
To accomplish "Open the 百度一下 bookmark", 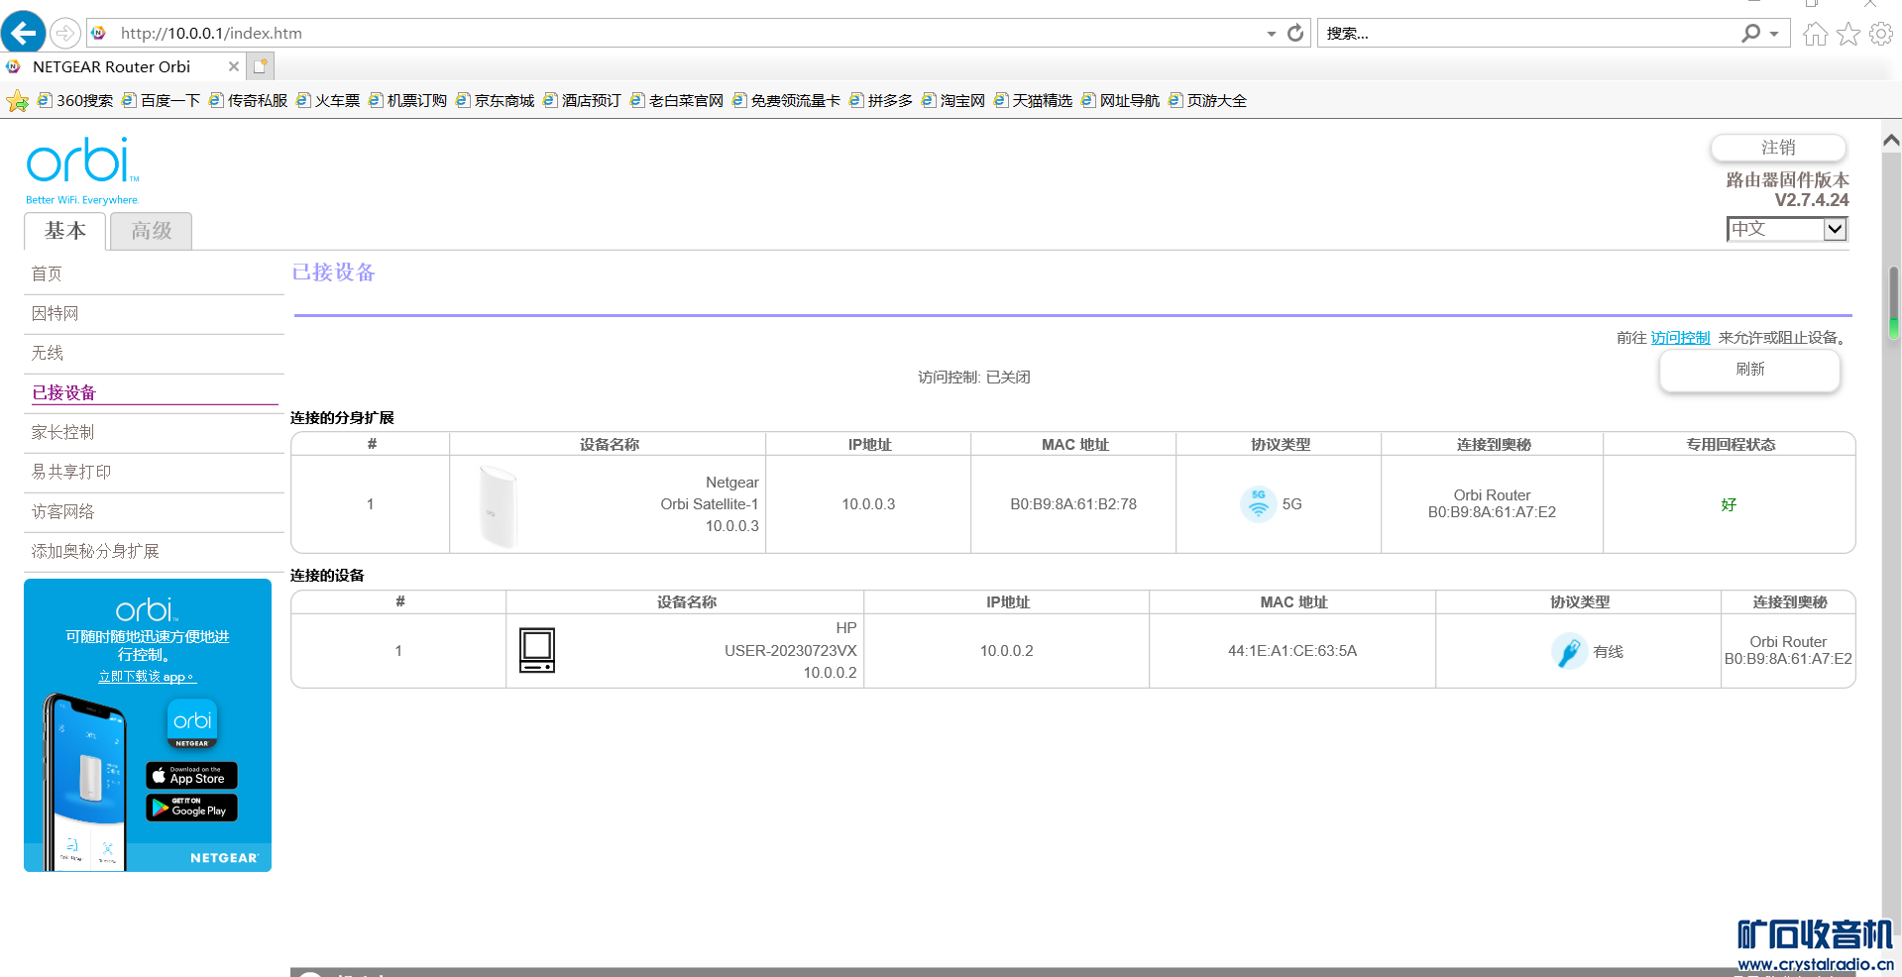I will [161, 101].
